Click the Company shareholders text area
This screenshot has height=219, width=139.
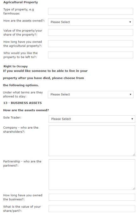pos(92,141)
